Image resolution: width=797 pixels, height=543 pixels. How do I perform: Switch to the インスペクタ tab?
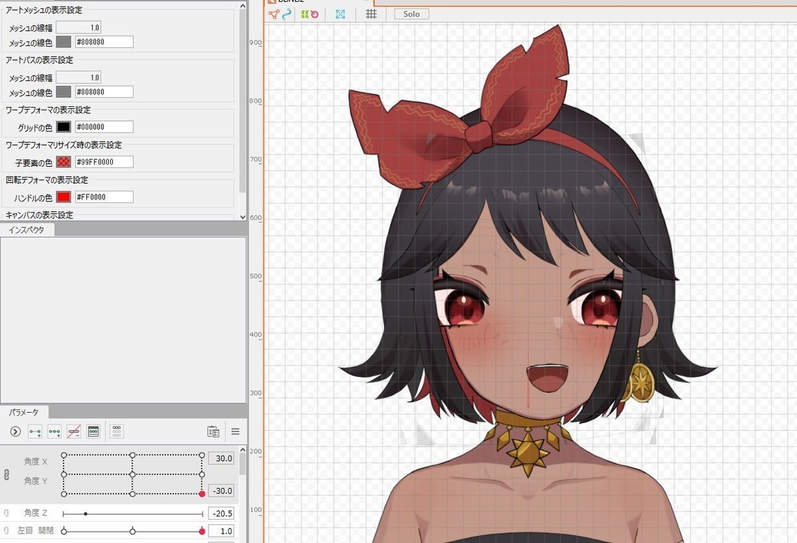click(x=27, y=230)
